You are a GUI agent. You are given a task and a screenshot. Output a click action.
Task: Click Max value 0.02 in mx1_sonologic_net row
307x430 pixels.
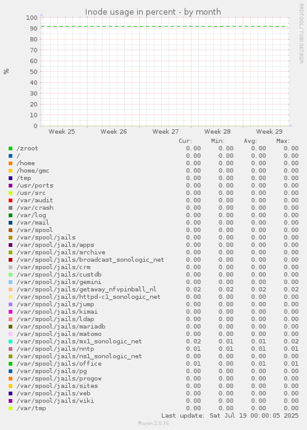tap(291, 341)
